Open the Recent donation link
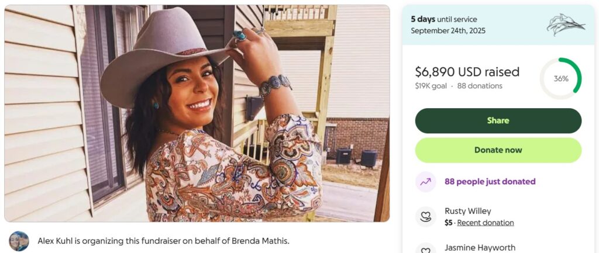 (485, 223)
